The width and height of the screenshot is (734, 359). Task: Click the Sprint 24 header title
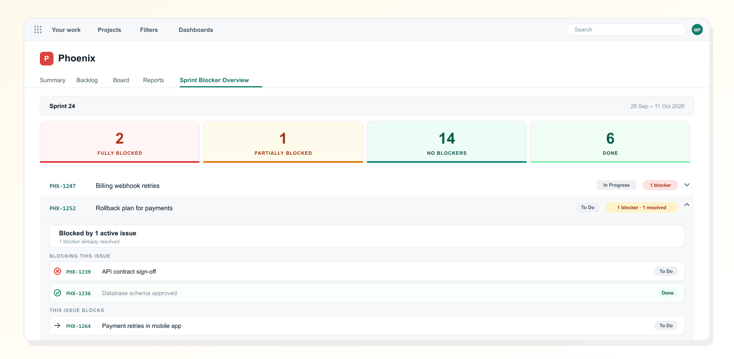[62, 106]
